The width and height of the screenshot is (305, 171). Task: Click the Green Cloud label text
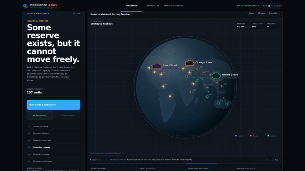(230, 75)
